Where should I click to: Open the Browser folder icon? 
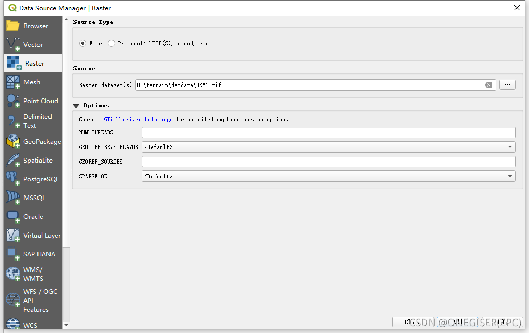13,26
